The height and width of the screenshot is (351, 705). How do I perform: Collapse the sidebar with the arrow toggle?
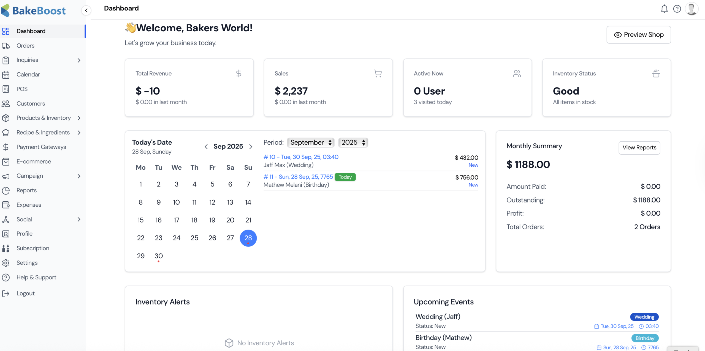coord(86,10)
